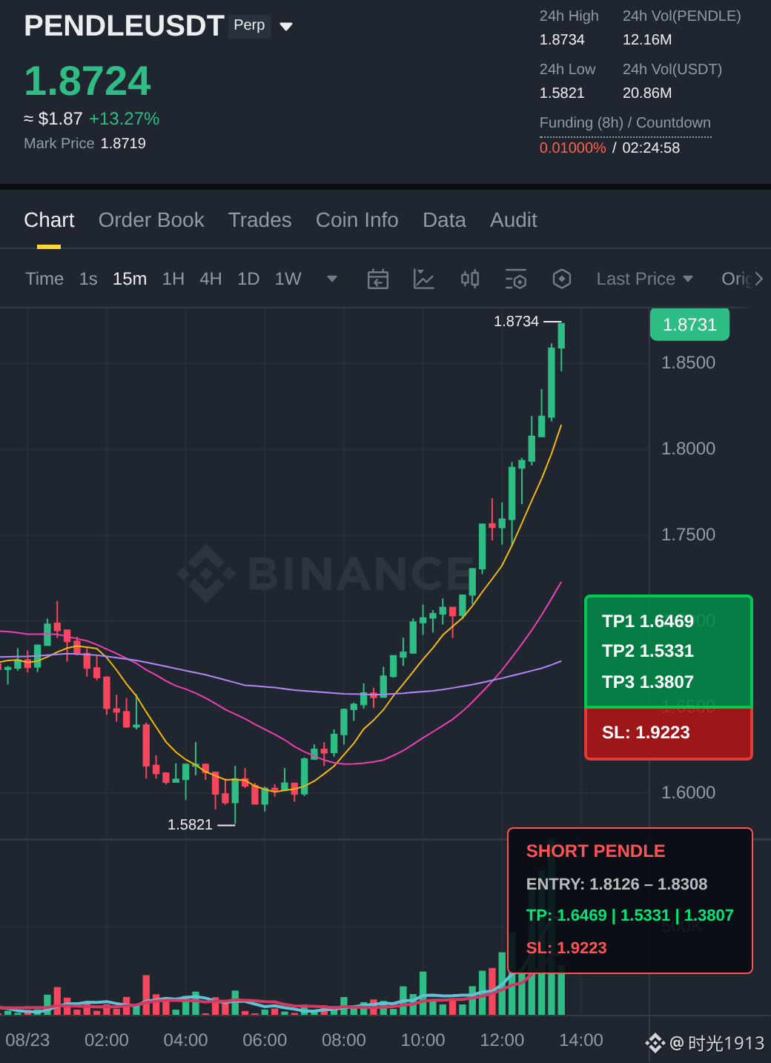Open the chart display settings icon
This screenshot has height=1063, width=771.
tap(515, 279)
